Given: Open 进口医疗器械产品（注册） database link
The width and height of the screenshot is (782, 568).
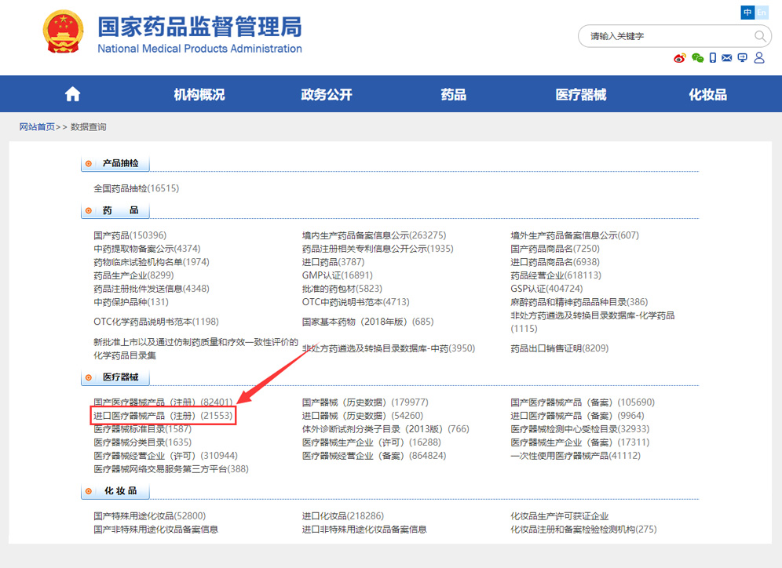Looking at the screenshot, I should coord(163,416).
